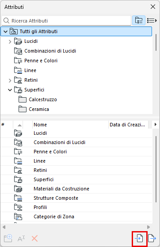Click the Linee tree folder icon
Screen dimensions: 160x247
click(x=18, y=70)
